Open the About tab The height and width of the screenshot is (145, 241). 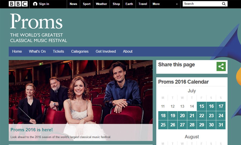click(127, 51)
